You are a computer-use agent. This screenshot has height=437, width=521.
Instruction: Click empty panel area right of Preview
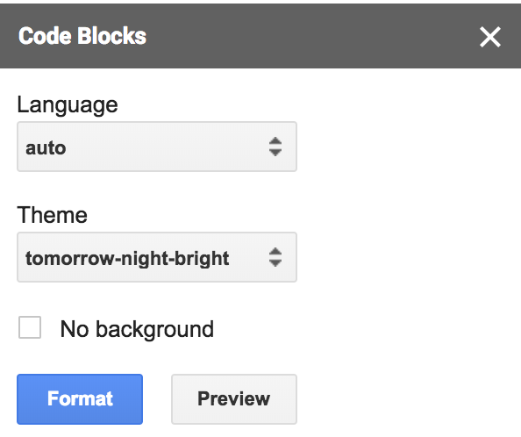[x=409, y=399]
